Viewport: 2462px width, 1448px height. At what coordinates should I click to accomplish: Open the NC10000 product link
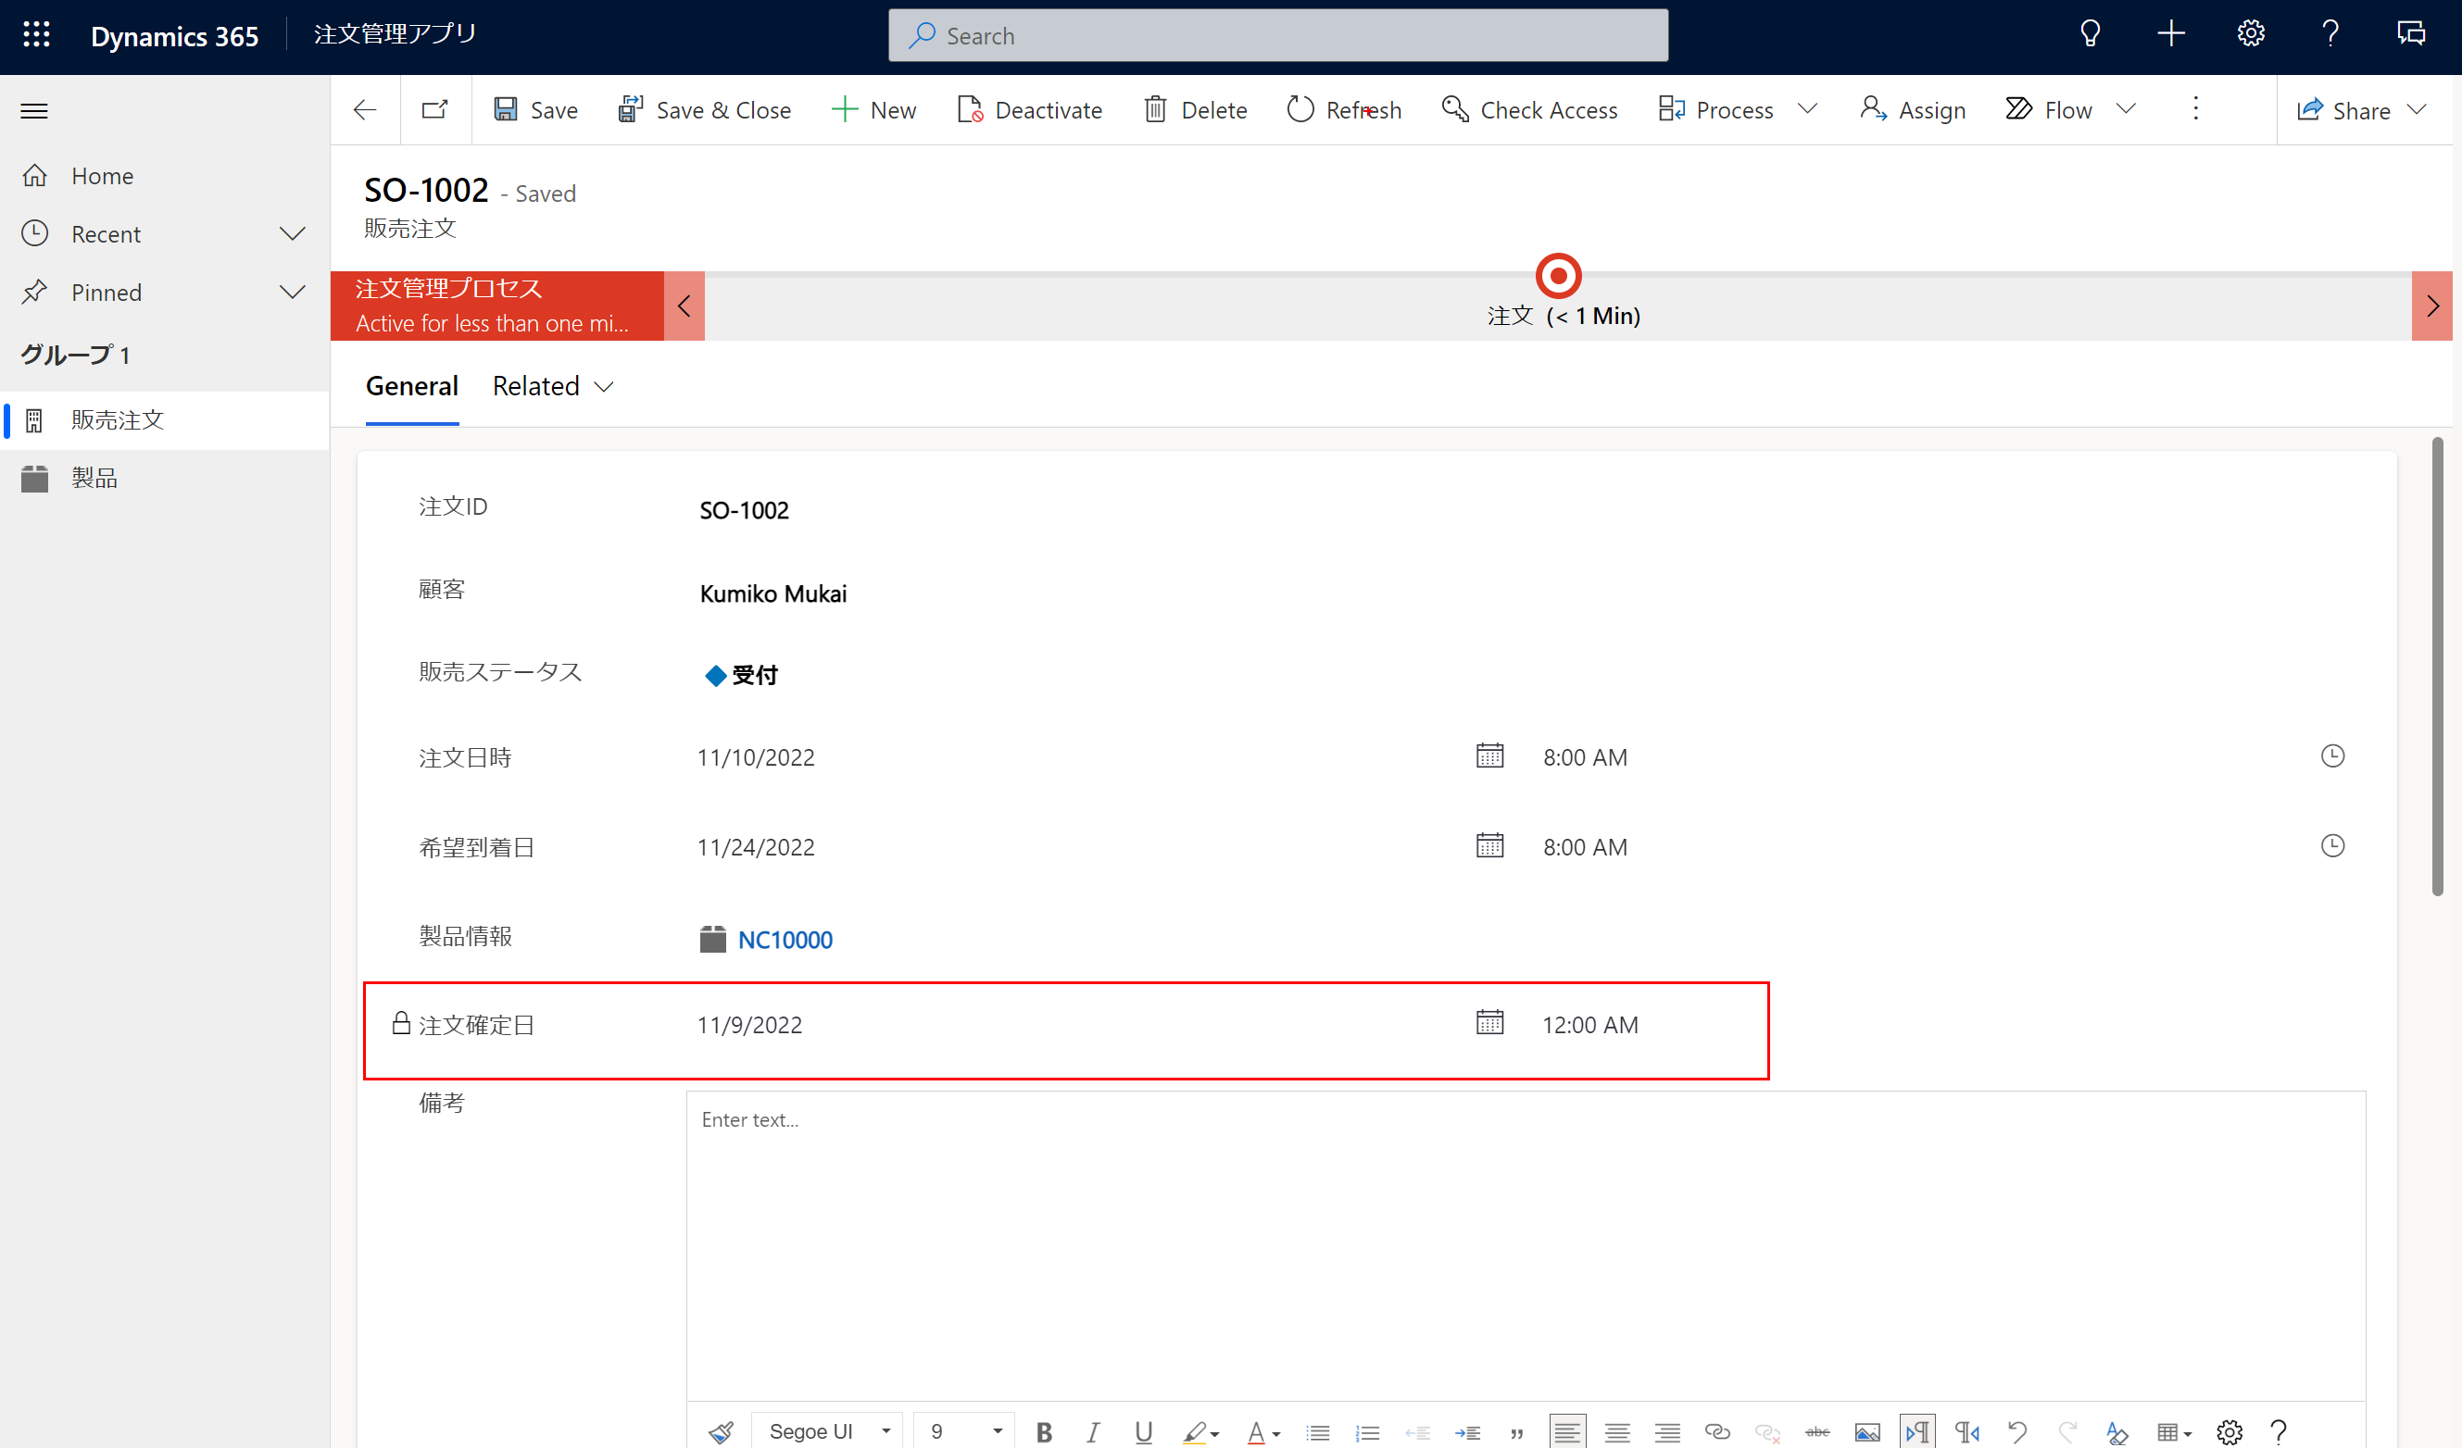tap(785, 940)
